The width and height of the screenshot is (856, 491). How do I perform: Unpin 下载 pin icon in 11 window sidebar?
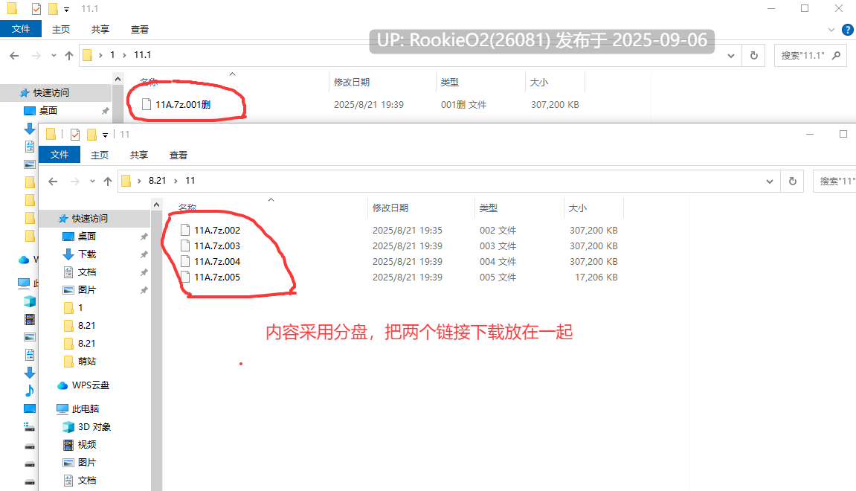[x=144, y=255]
